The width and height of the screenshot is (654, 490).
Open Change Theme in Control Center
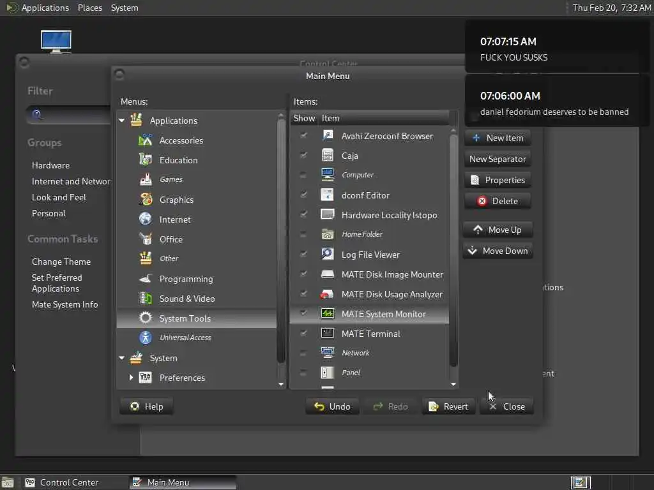coord(61,262)
